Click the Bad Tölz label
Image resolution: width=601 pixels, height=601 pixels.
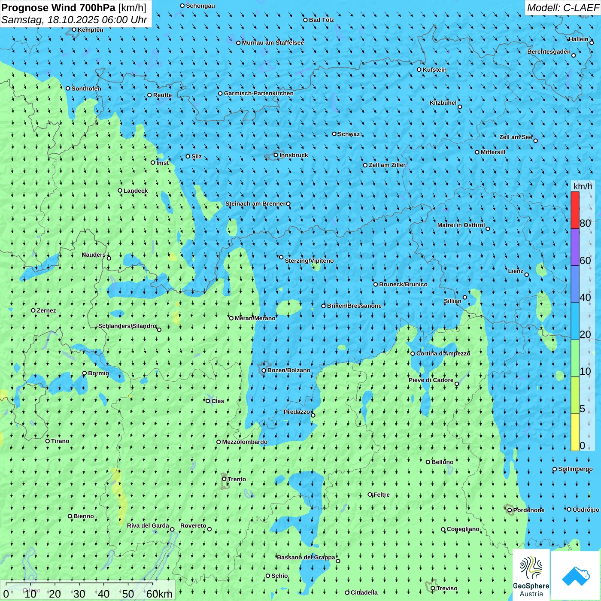pyautogui.click(x=321, y=20)
